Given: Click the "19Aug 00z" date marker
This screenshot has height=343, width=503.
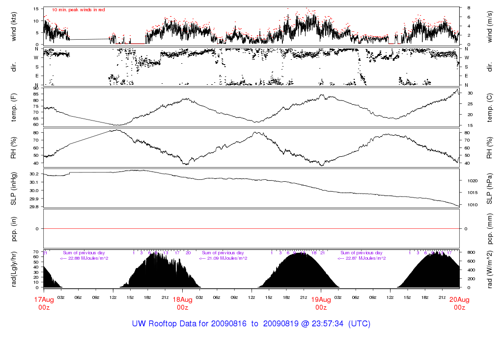Looking at the screenshot, I should [321, 304].
